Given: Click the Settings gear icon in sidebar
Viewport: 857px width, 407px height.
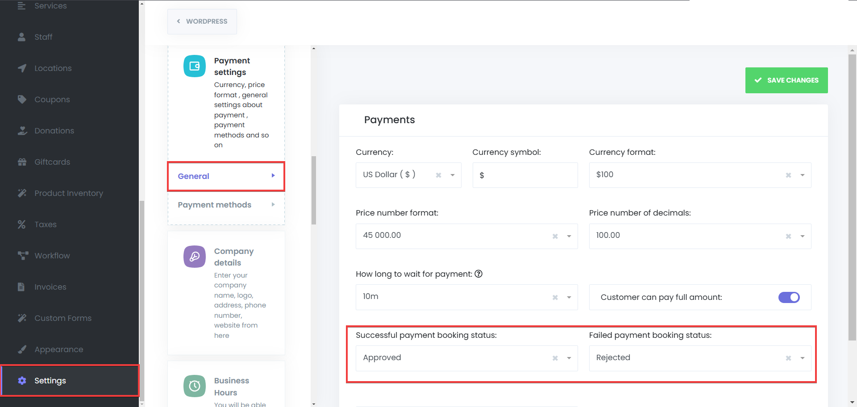Looking at the screenshot, I should (x=22, y=381).
